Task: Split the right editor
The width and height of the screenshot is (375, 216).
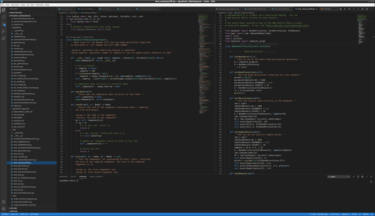Action: [x=367, y=9]
